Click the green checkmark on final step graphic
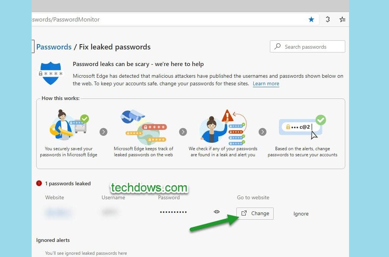The height and width of the screenshot is (257, 389). click(321, 120)
